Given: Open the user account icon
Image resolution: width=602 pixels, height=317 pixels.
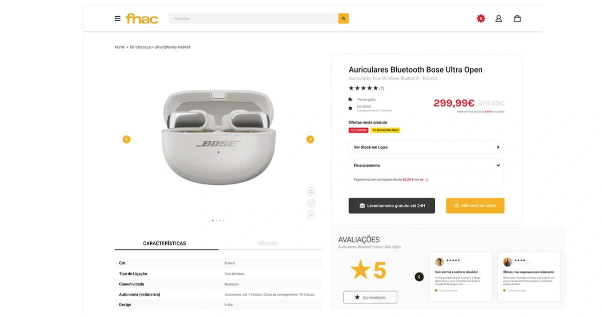Looking at the screenshot, I should (498, 18).
